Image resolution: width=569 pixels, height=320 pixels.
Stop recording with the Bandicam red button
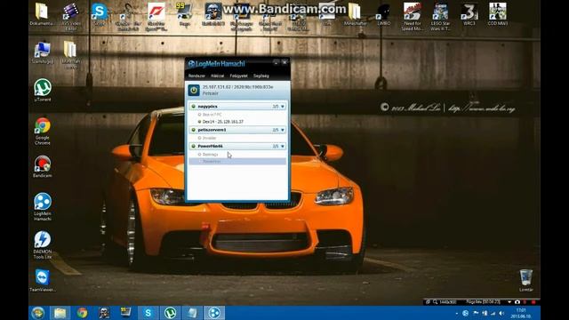(533, 302)
